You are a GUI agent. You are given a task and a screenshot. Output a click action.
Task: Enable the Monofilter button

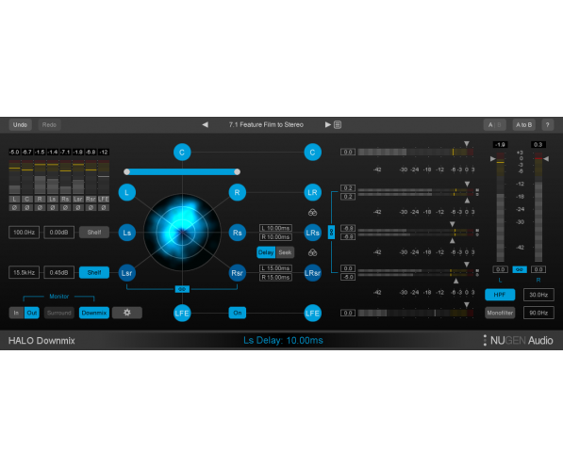coord(500,313)
